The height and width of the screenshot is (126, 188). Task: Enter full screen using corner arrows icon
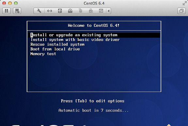pos(184,3)
